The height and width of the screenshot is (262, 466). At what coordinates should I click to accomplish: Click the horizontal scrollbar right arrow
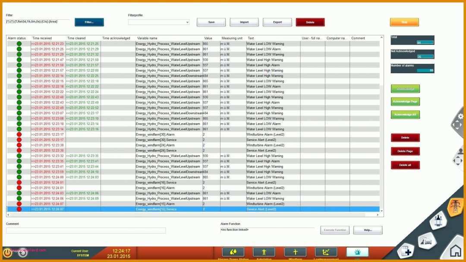378,215
